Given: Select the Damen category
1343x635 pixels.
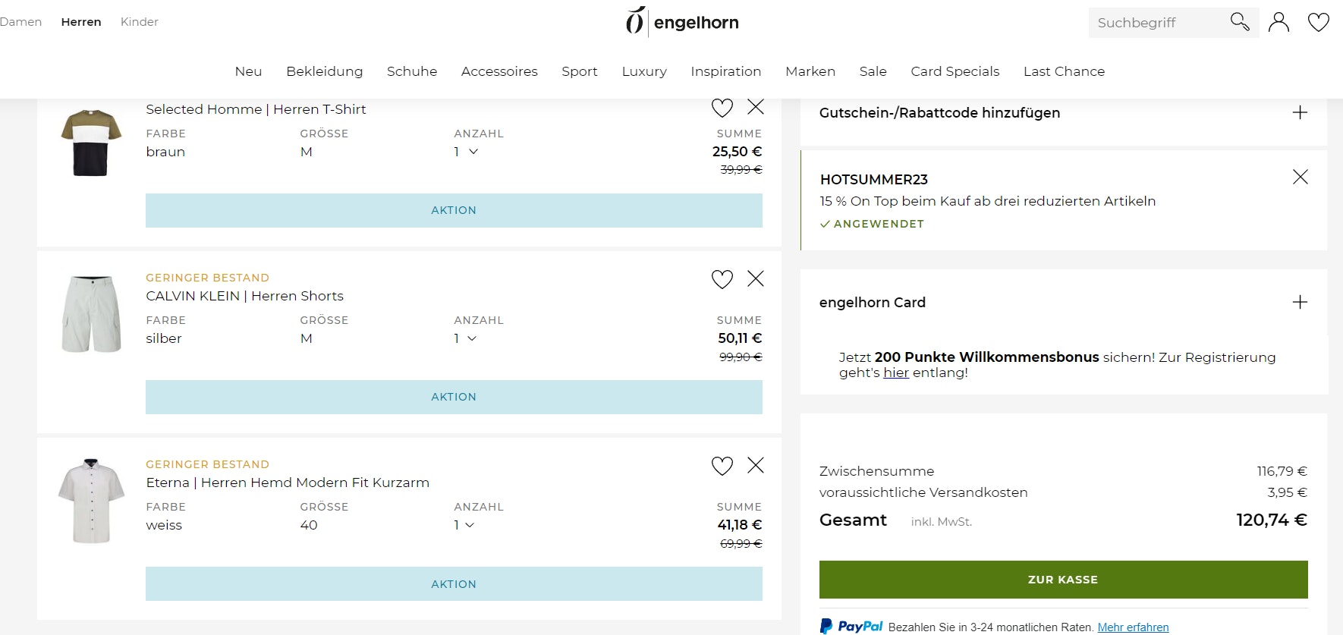Looking at the screenshot, I should pyautogui.click(x=20, y=22).
